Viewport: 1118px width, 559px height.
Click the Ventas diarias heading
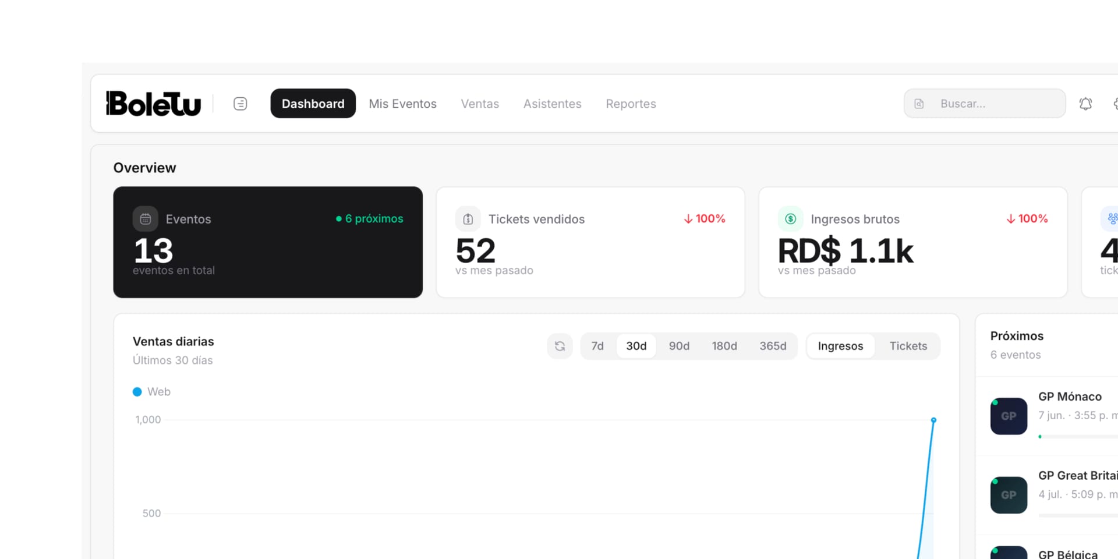coord(173,341)
